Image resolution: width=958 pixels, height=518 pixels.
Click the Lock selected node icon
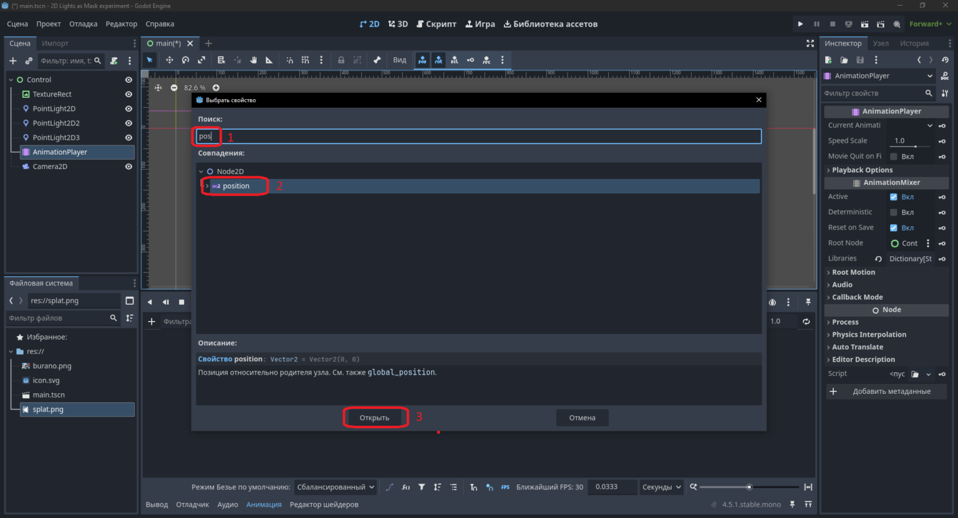click(341, 60)
